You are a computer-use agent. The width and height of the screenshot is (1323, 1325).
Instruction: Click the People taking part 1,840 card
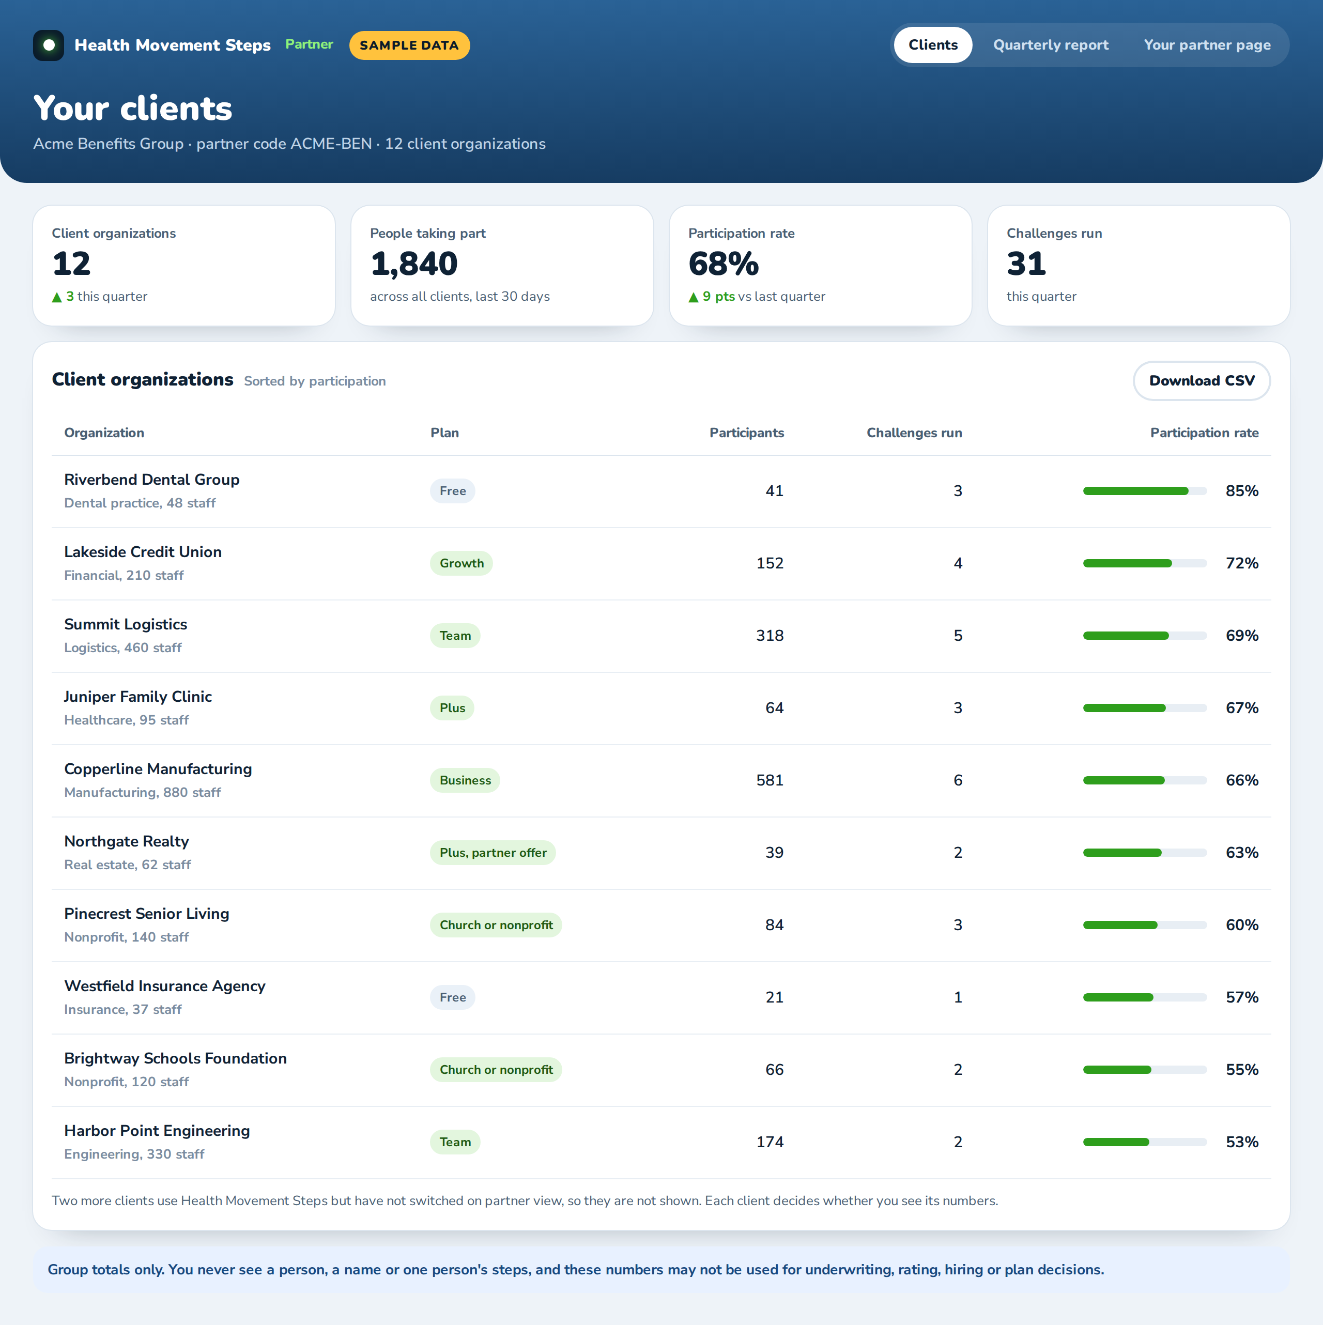click(x=502, y=266)
